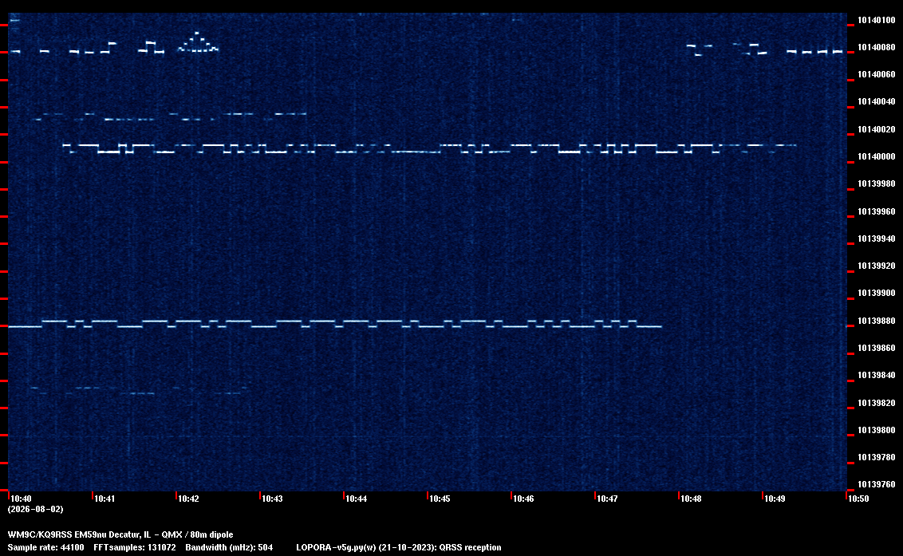Click the LOPORA-v5g.py(w) QRSS reception text
Image resolution: width=903 pixels, height=556 pixels.
pos(399,547)
